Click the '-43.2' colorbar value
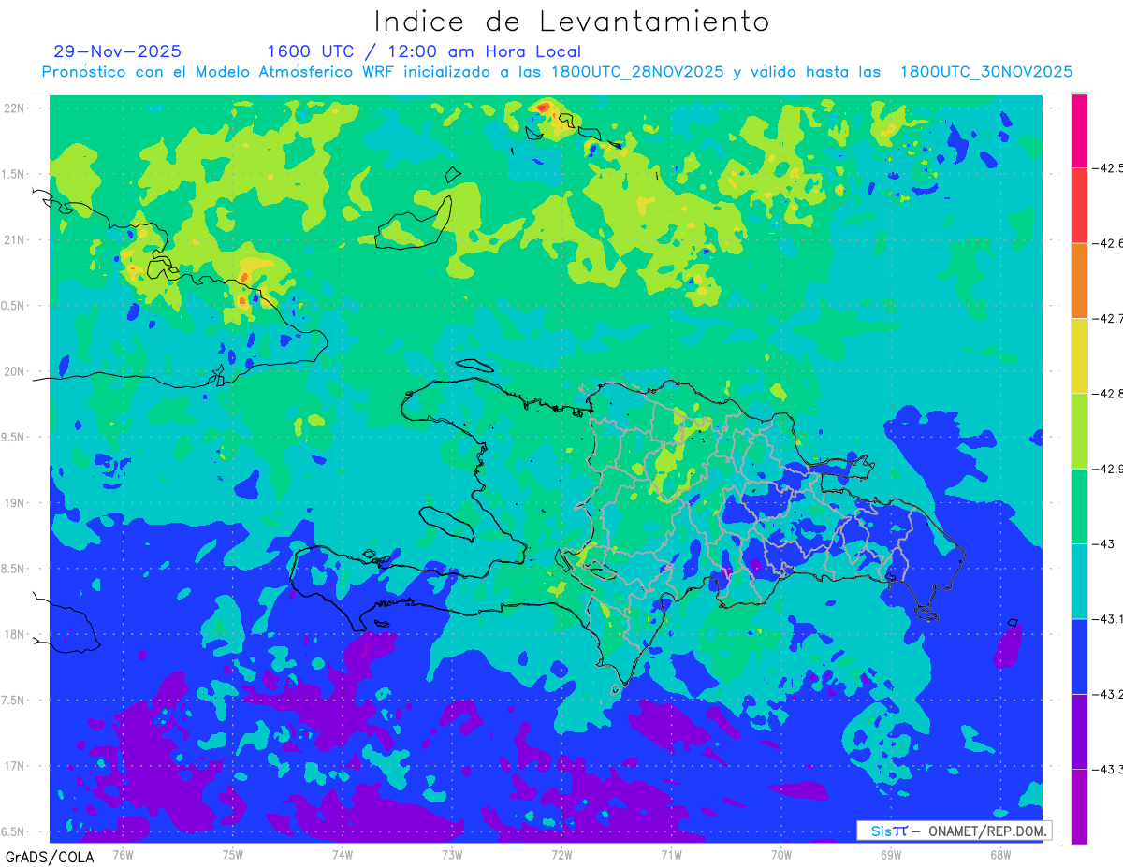The height and width of the screenshot is (867, 1123). 1108,694
